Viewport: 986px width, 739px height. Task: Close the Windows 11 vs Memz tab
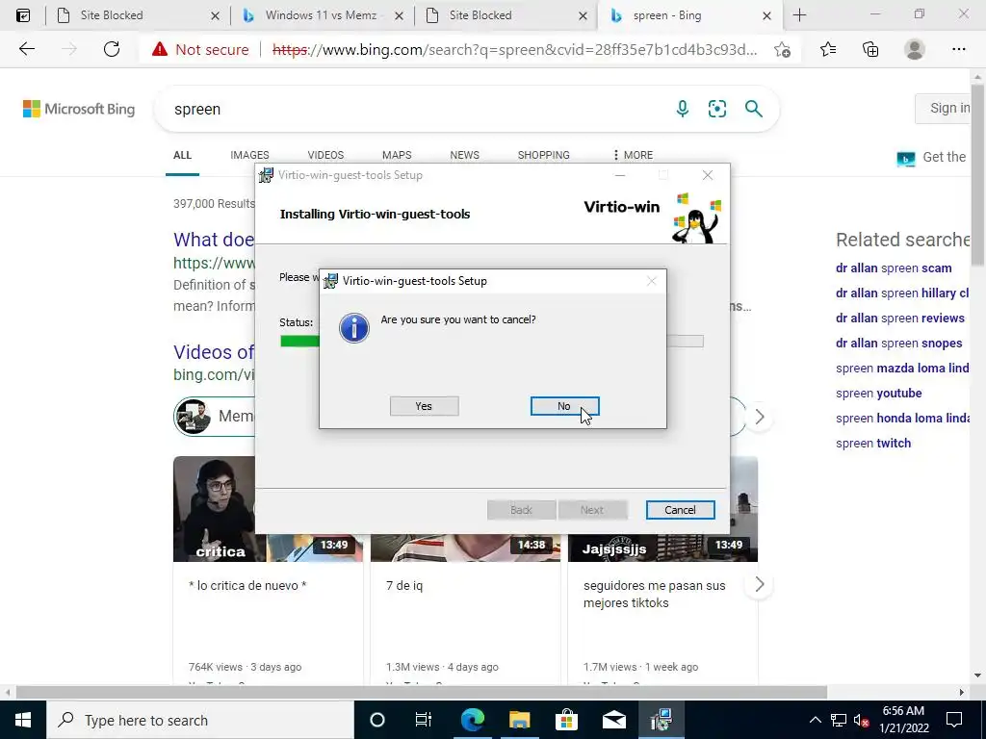tap(399, 15)
